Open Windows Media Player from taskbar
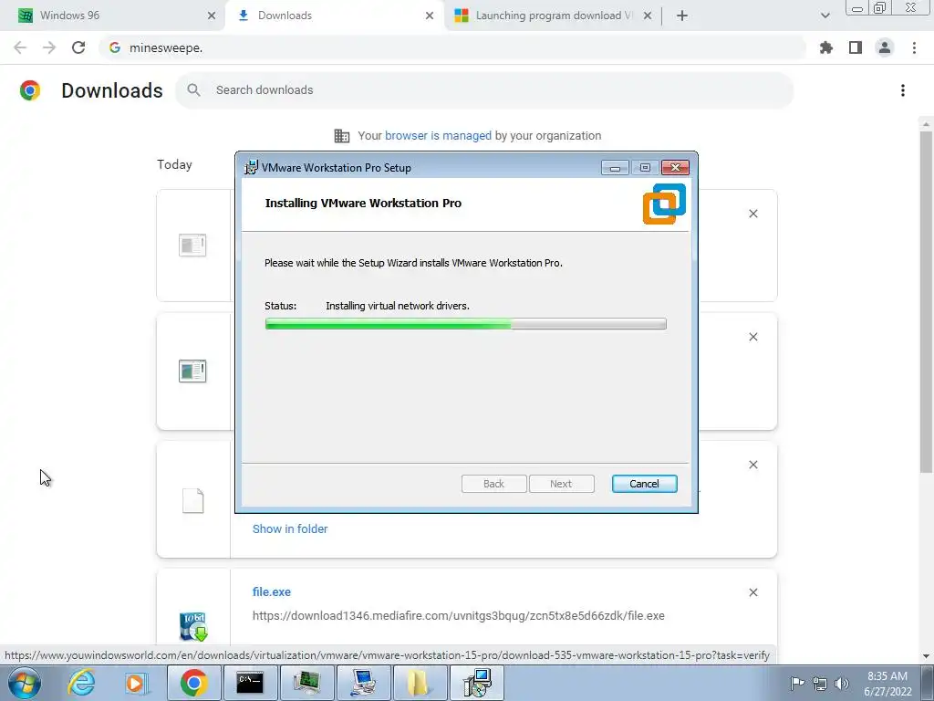 click(x=136, y=683)
